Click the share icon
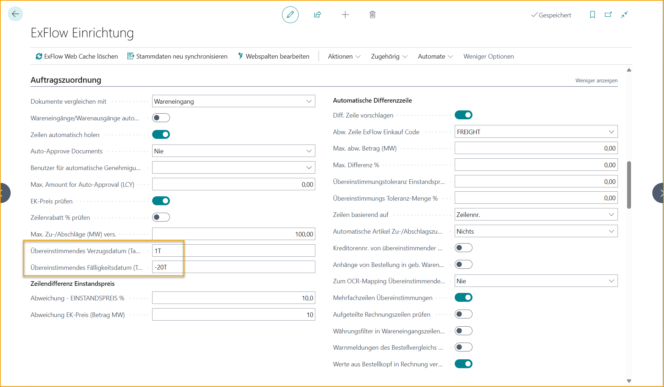This screenshot has width=664, height=387. click(x=317, y=15)
